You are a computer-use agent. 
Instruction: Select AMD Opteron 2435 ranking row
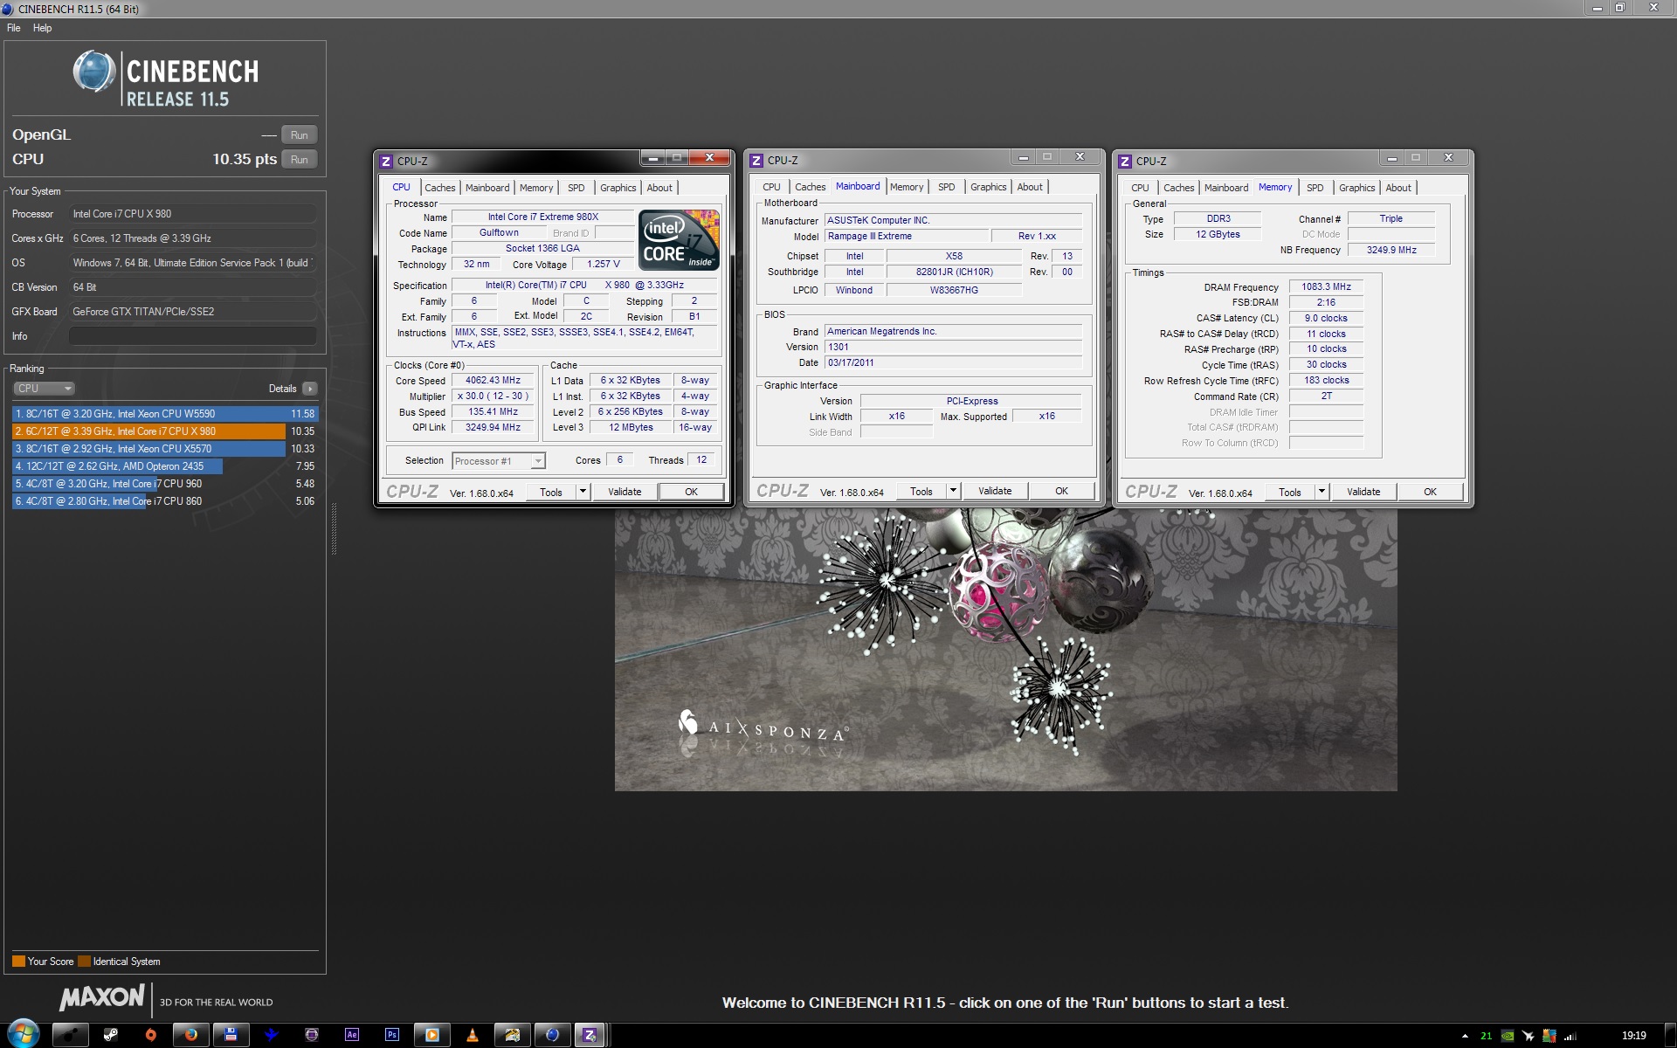point(165,466)
